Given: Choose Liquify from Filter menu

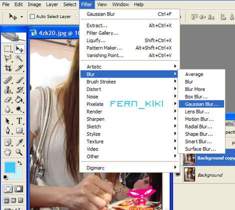Looking at the screenshot, I should (x=128, y=40).
